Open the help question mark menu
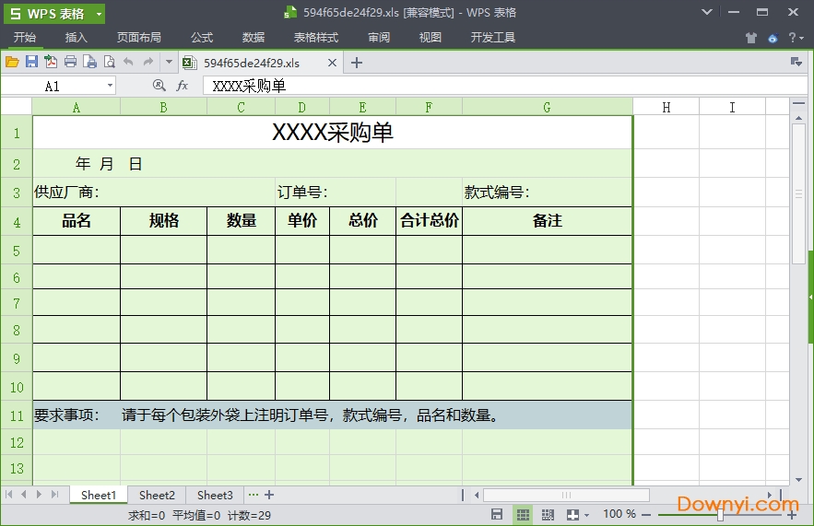 (796, 38)
